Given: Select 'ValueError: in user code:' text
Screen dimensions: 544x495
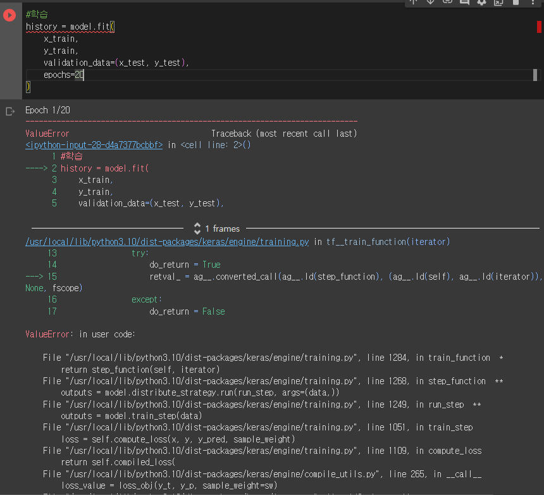Looking at the screenshot, I should (x=80, y=334).
